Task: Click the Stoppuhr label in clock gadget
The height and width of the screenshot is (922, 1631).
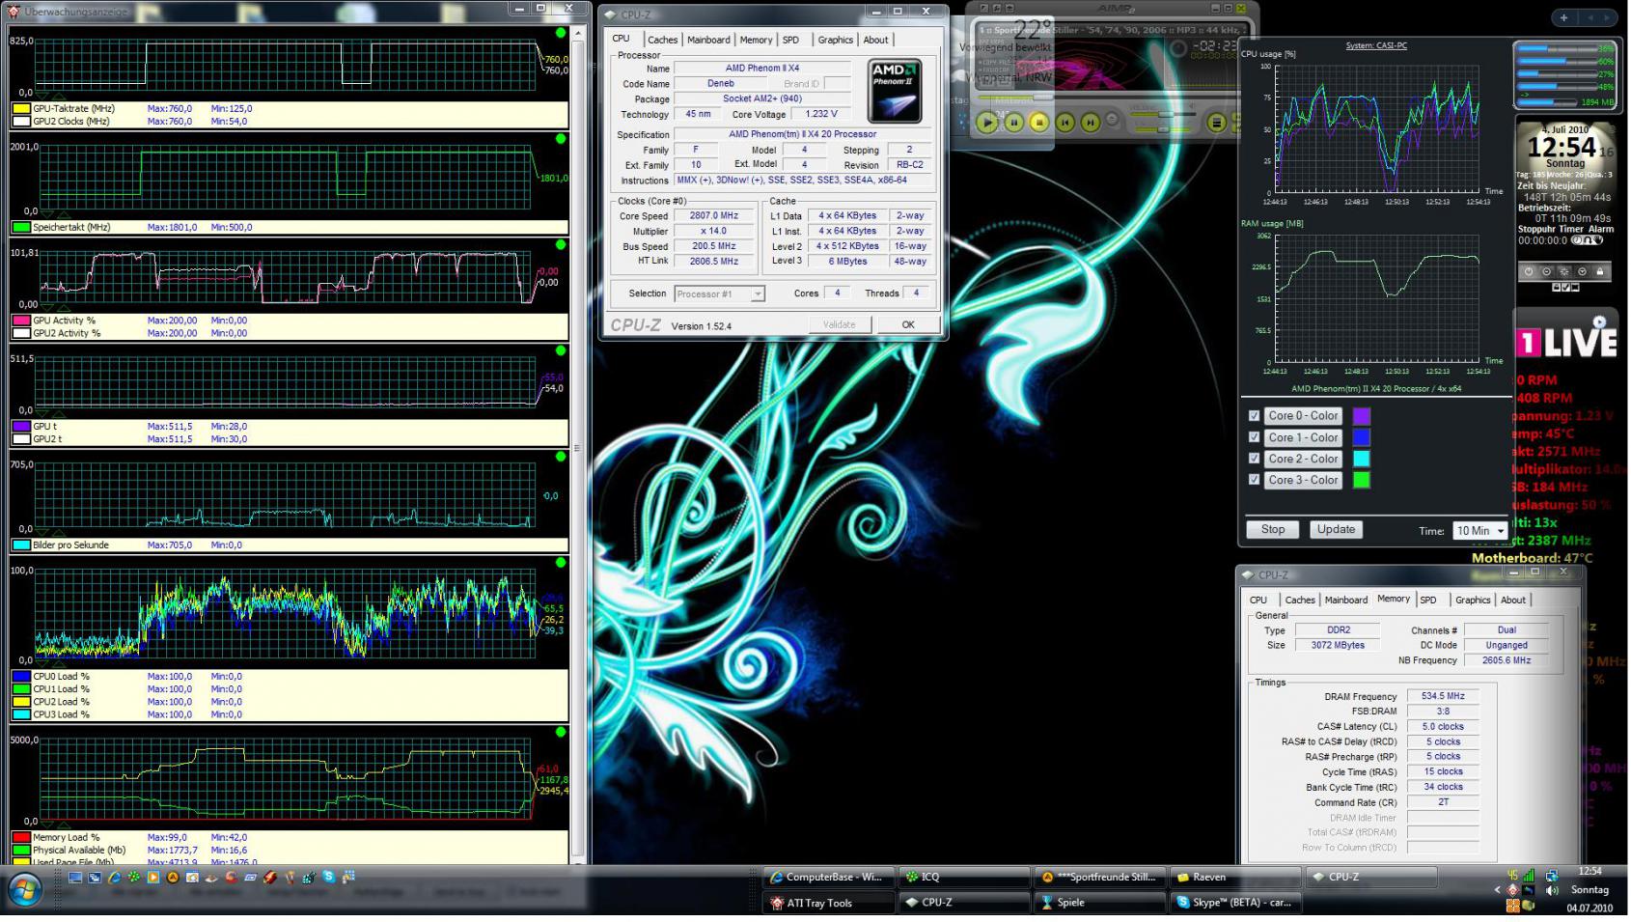Action: pyautogui.click(x=1538, y=229)
